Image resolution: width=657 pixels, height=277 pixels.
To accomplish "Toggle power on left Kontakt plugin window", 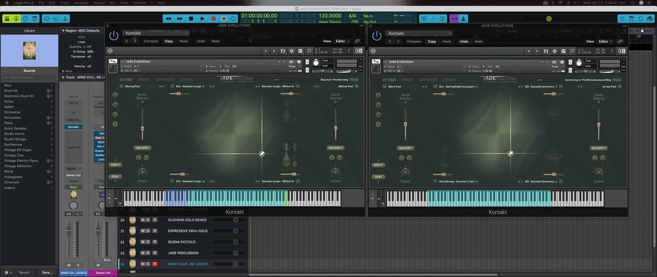I will click(114, 36).
